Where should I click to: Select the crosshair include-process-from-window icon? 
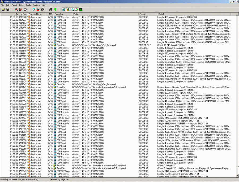[x=42, y=10]
